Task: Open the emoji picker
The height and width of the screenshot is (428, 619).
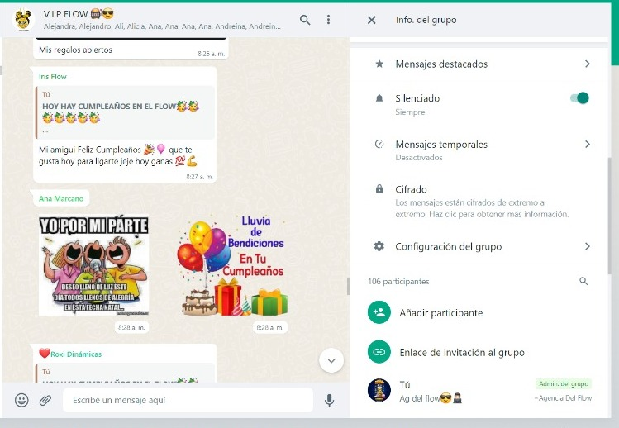Action: pos(21,400)
